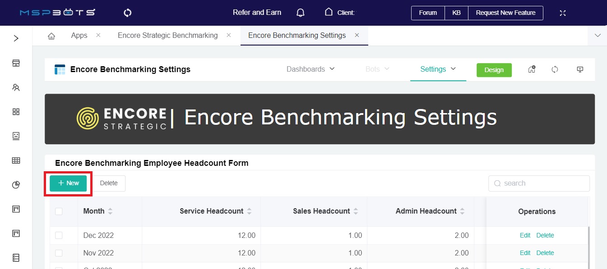Click the MSPbots logo
Screen dimensions: 607x269
(57, 13)
